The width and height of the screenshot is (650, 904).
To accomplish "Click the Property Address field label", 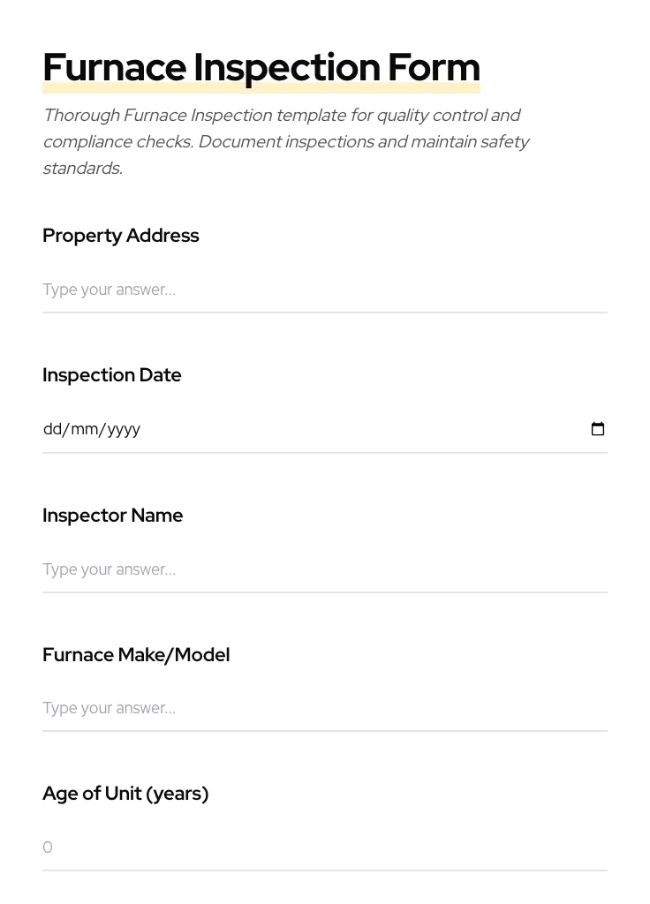I will point(121,235).
